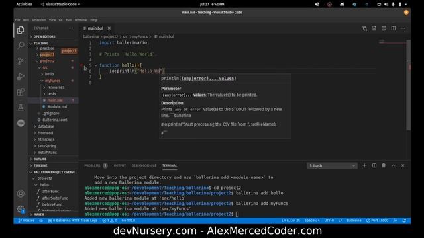Open the File menu
Screen dimensions: 424x238
tap(18, 20)
